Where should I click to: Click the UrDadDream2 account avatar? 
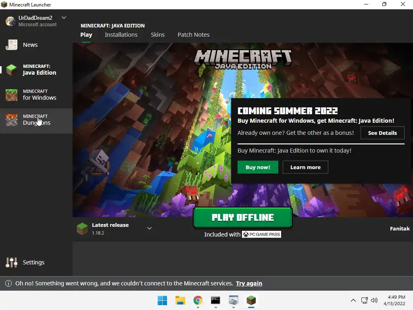[x=10, y=21]
